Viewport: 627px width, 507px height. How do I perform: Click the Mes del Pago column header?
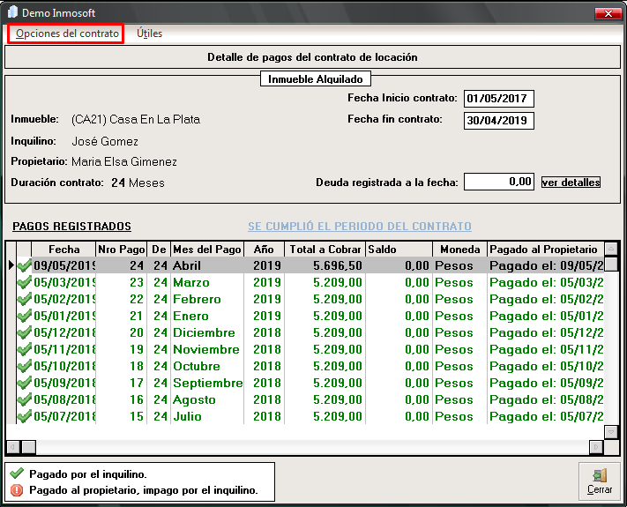tap(206, 250)
